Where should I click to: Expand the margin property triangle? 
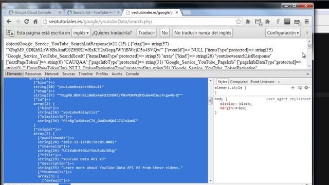pos(236,108)
